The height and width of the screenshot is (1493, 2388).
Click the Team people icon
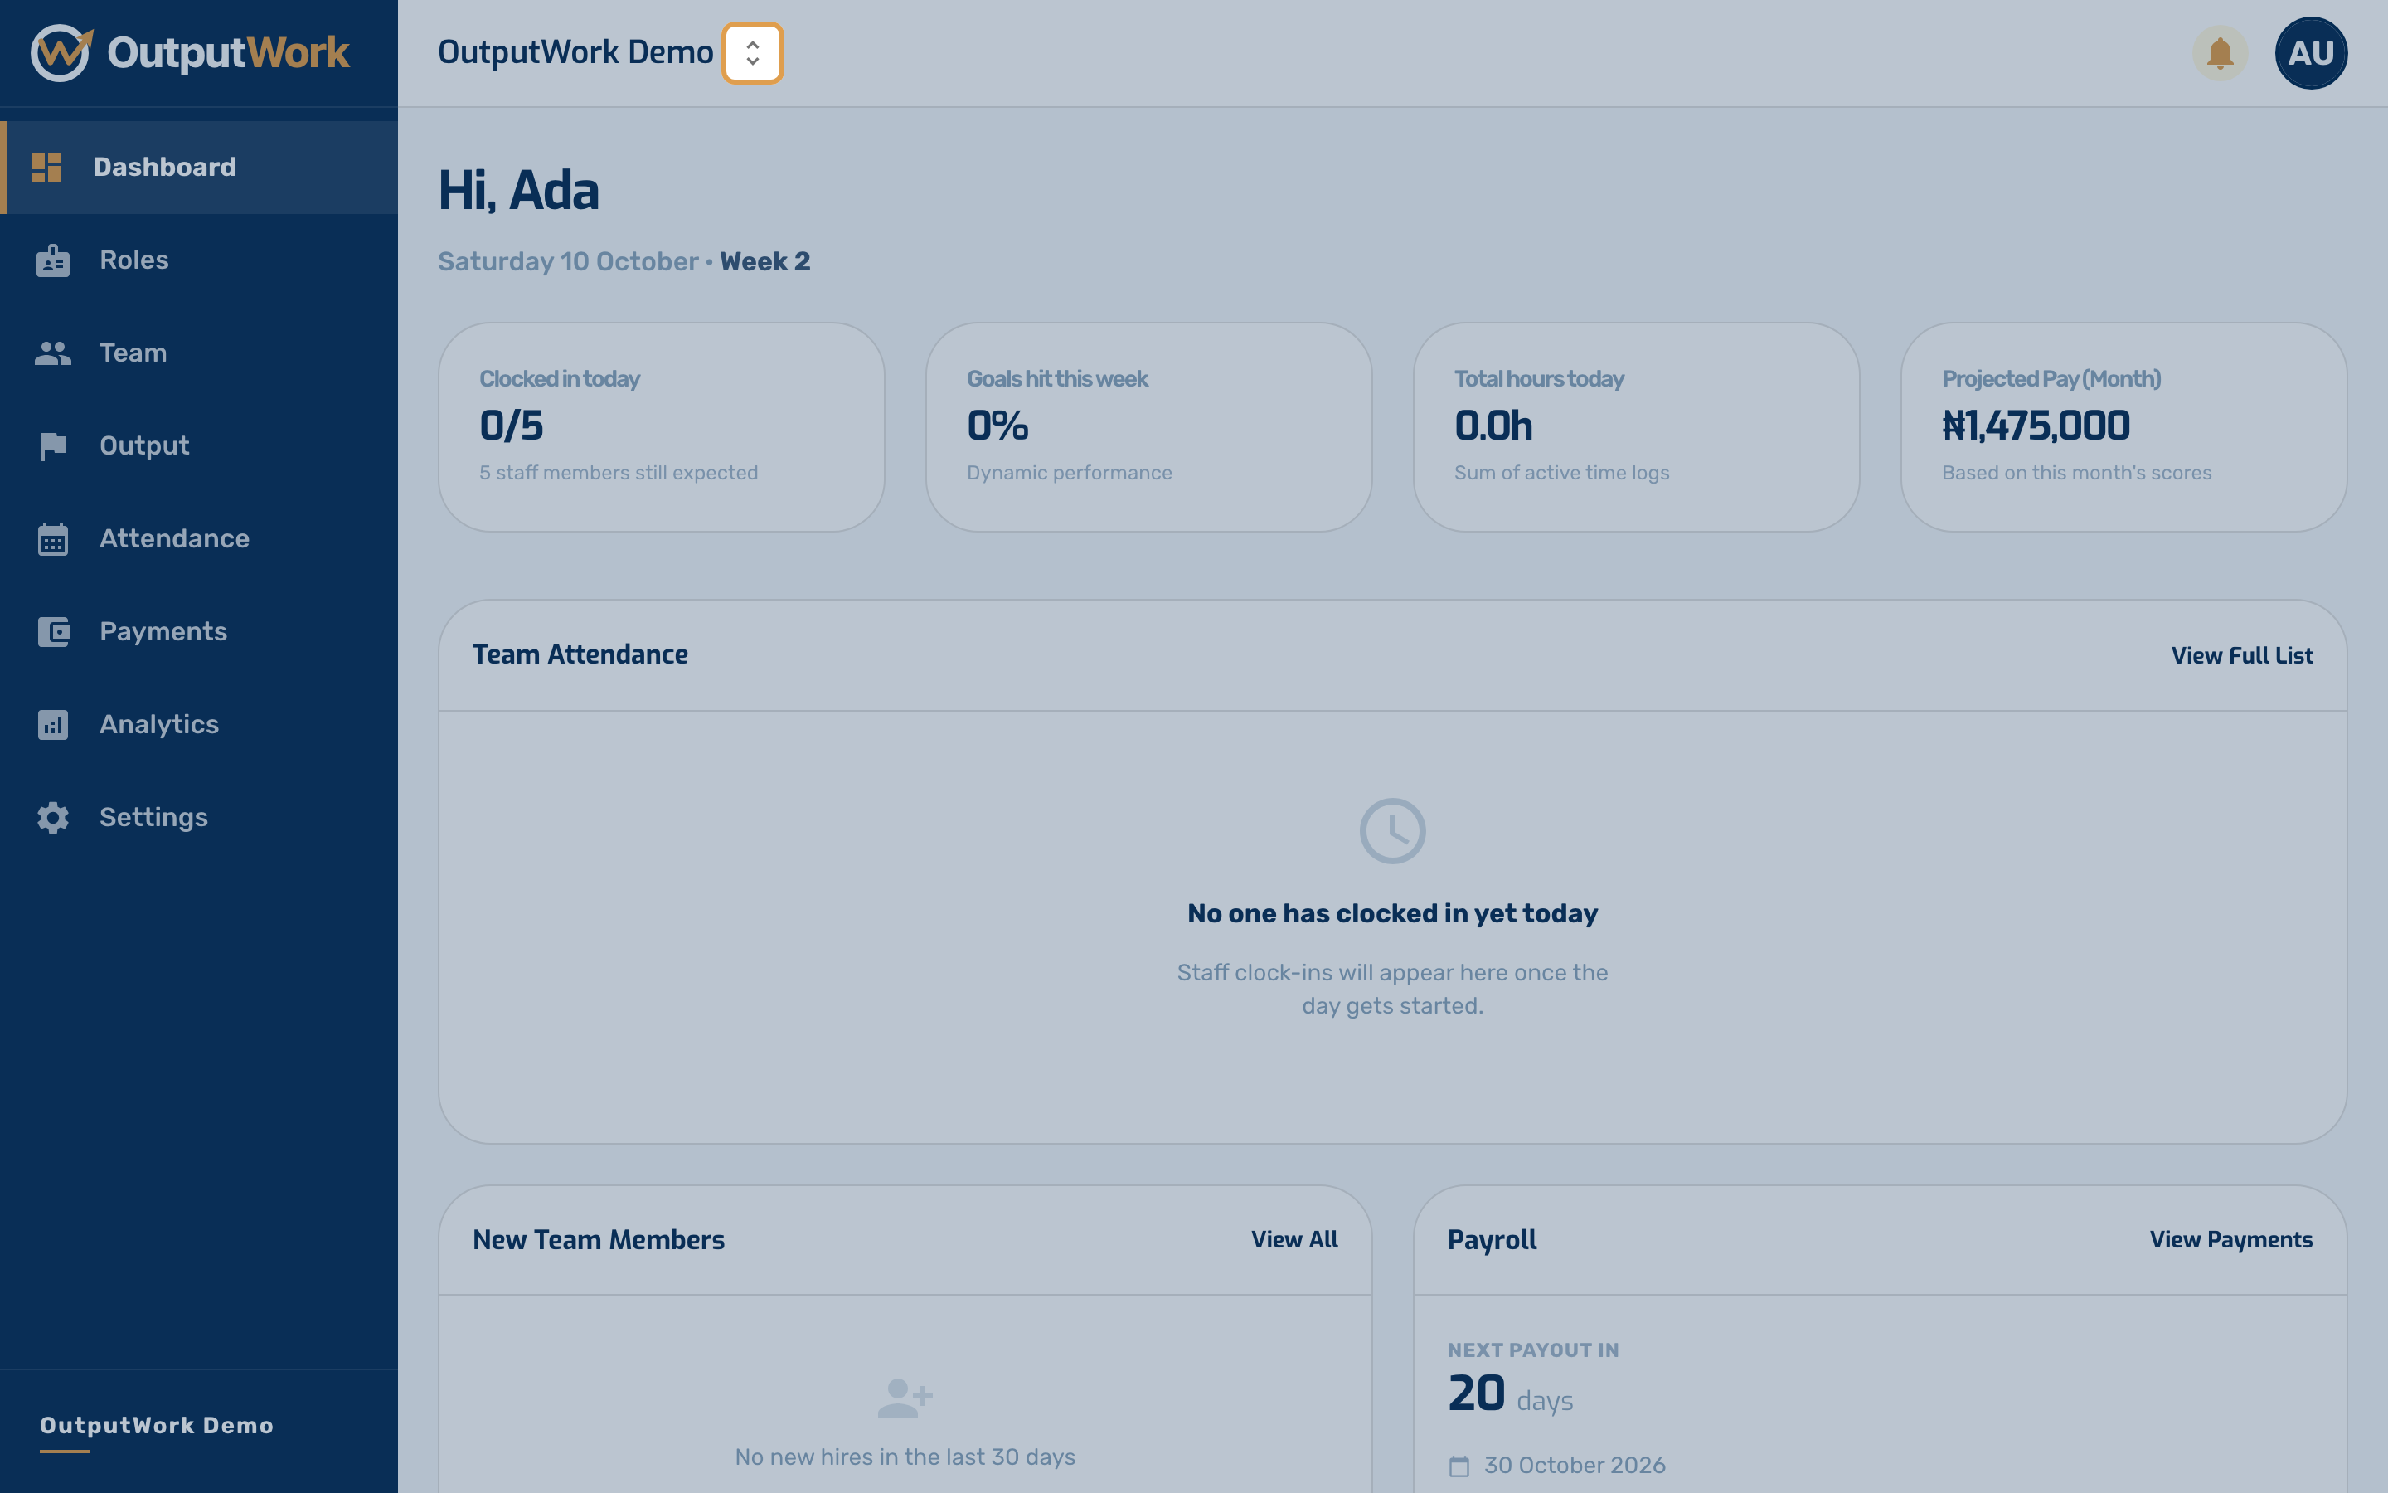pos(53,353)
